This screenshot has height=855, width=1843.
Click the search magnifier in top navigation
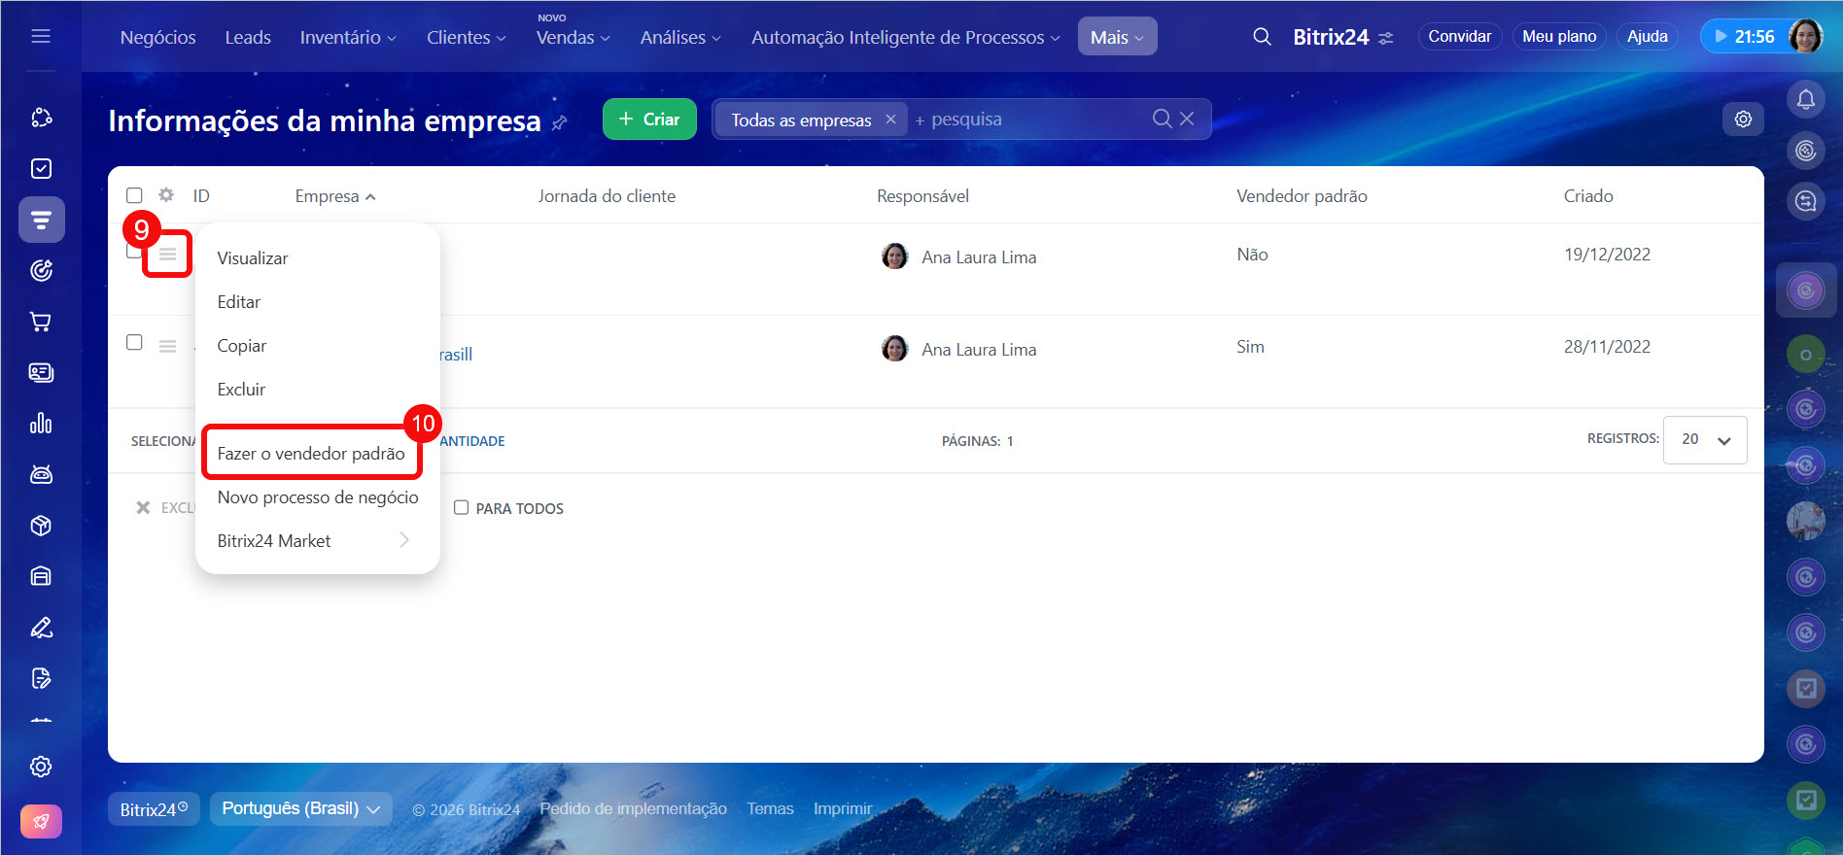1262,37
